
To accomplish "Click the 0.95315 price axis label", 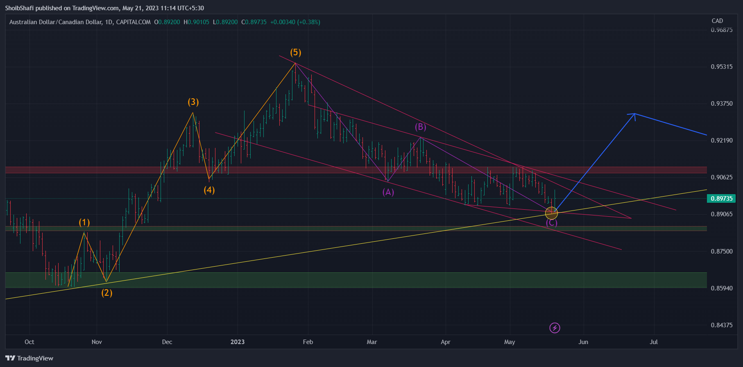I will coord(722,67).
